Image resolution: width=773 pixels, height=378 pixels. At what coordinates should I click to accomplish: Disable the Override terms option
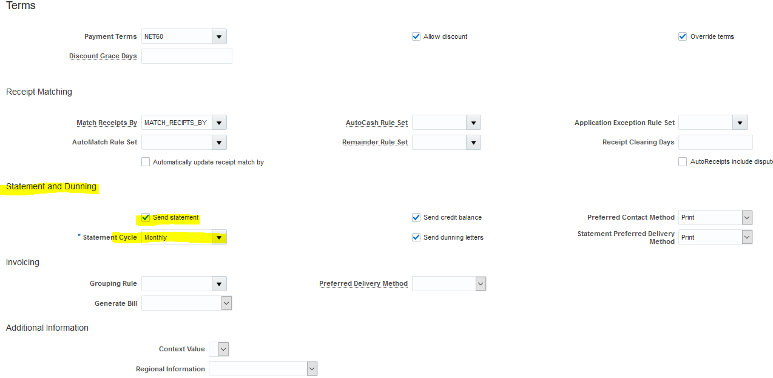tap(682, 36)
